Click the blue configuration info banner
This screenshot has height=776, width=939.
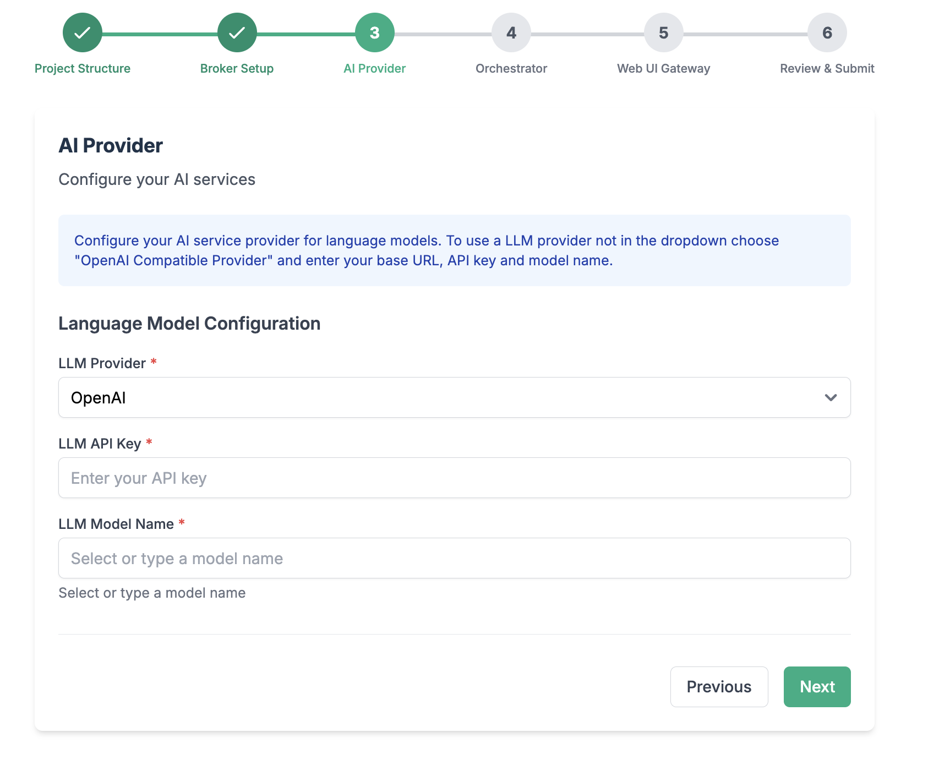454,250
